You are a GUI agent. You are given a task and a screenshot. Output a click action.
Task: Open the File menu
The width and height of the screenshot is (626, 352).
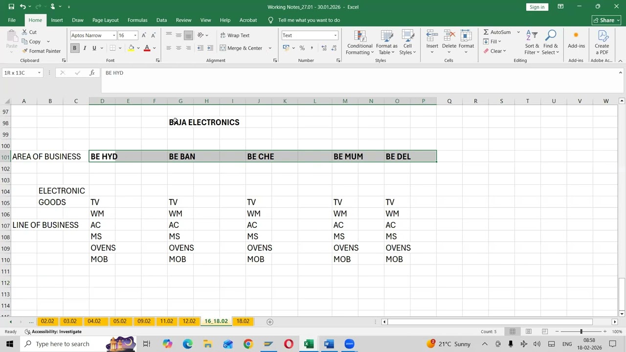(12, 20)
